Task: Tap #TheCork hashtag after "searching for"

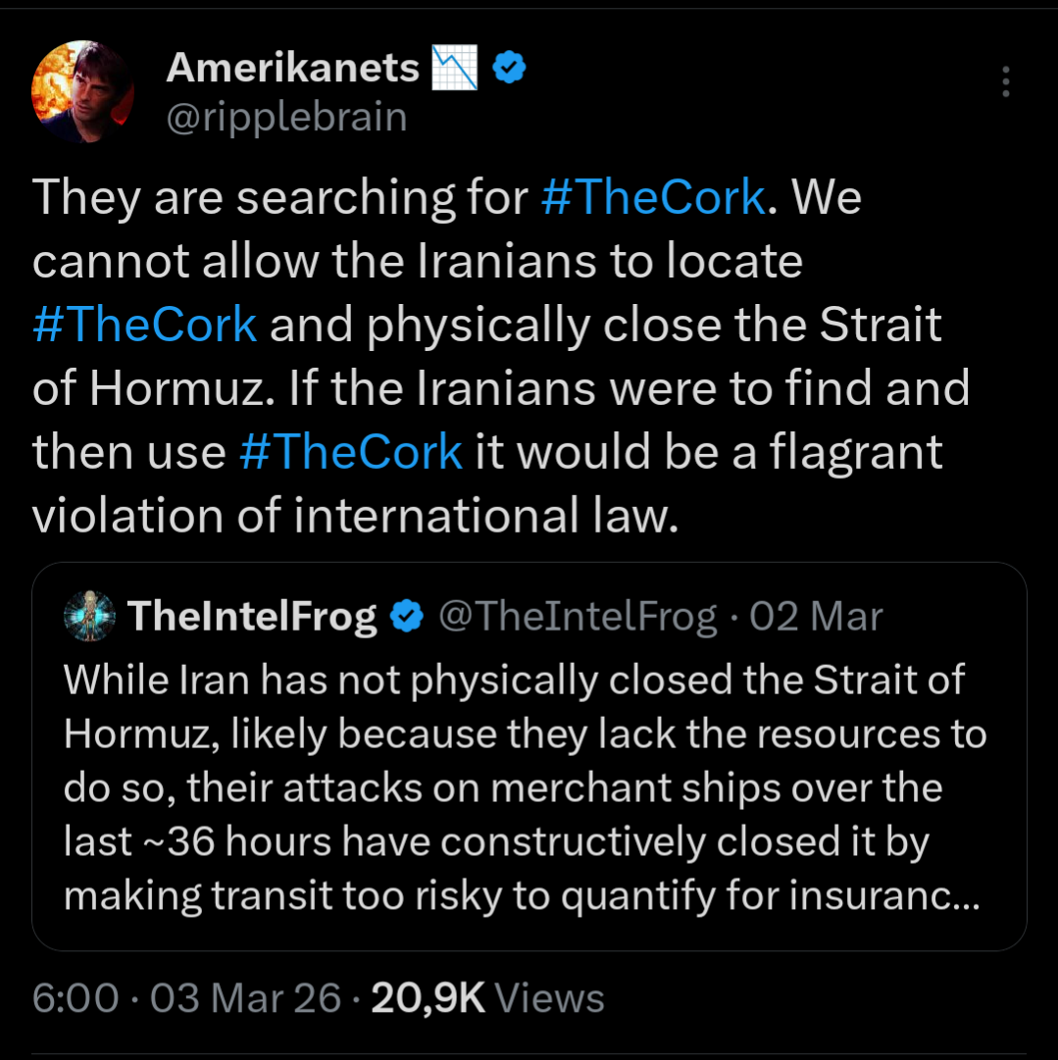Action: click(652, 197)
